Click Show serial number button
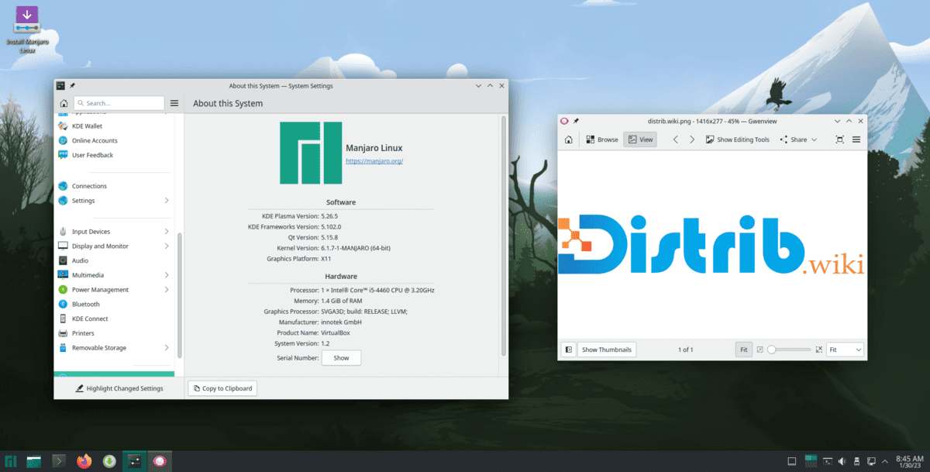Viewport: 930px width, 472px height. click(x=341, y=358)
